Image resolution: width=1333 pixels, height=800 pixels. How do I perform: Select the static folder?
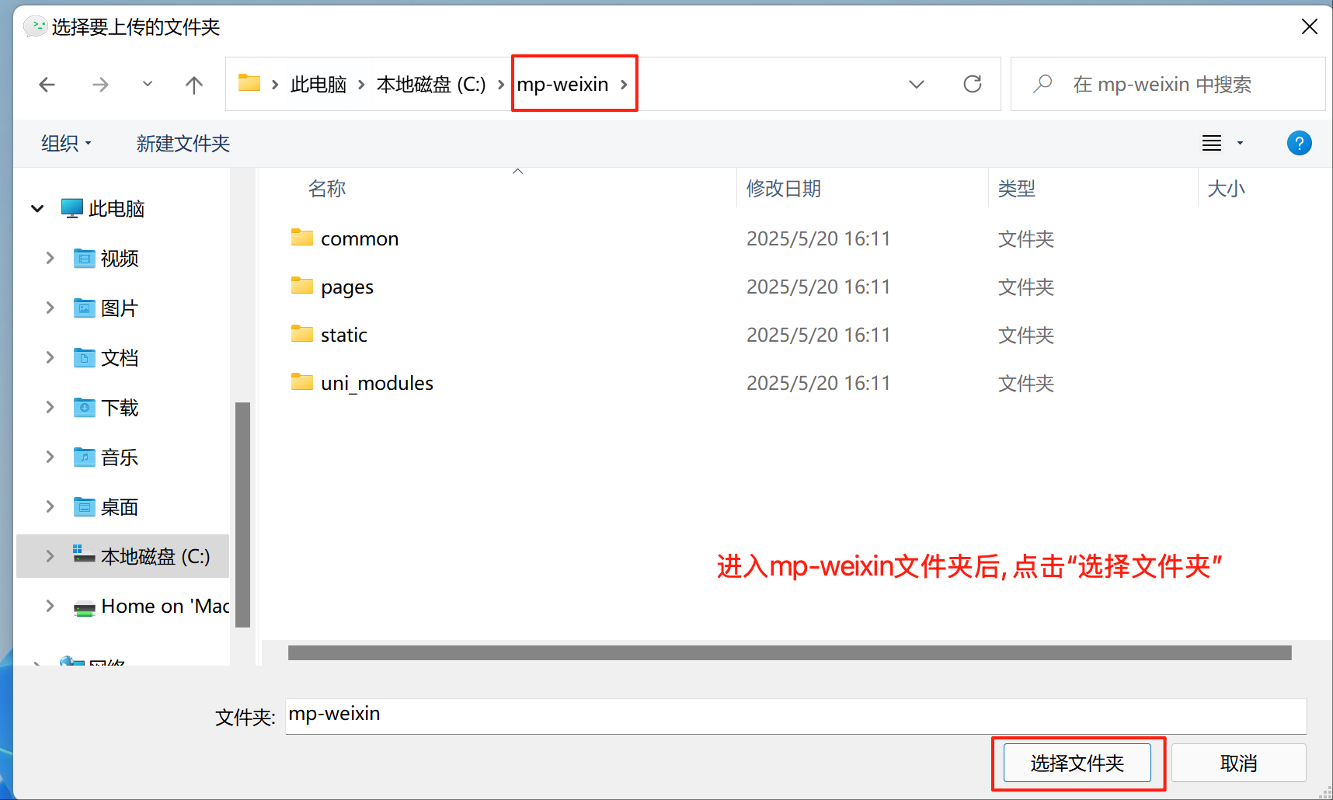click(344, 335)
